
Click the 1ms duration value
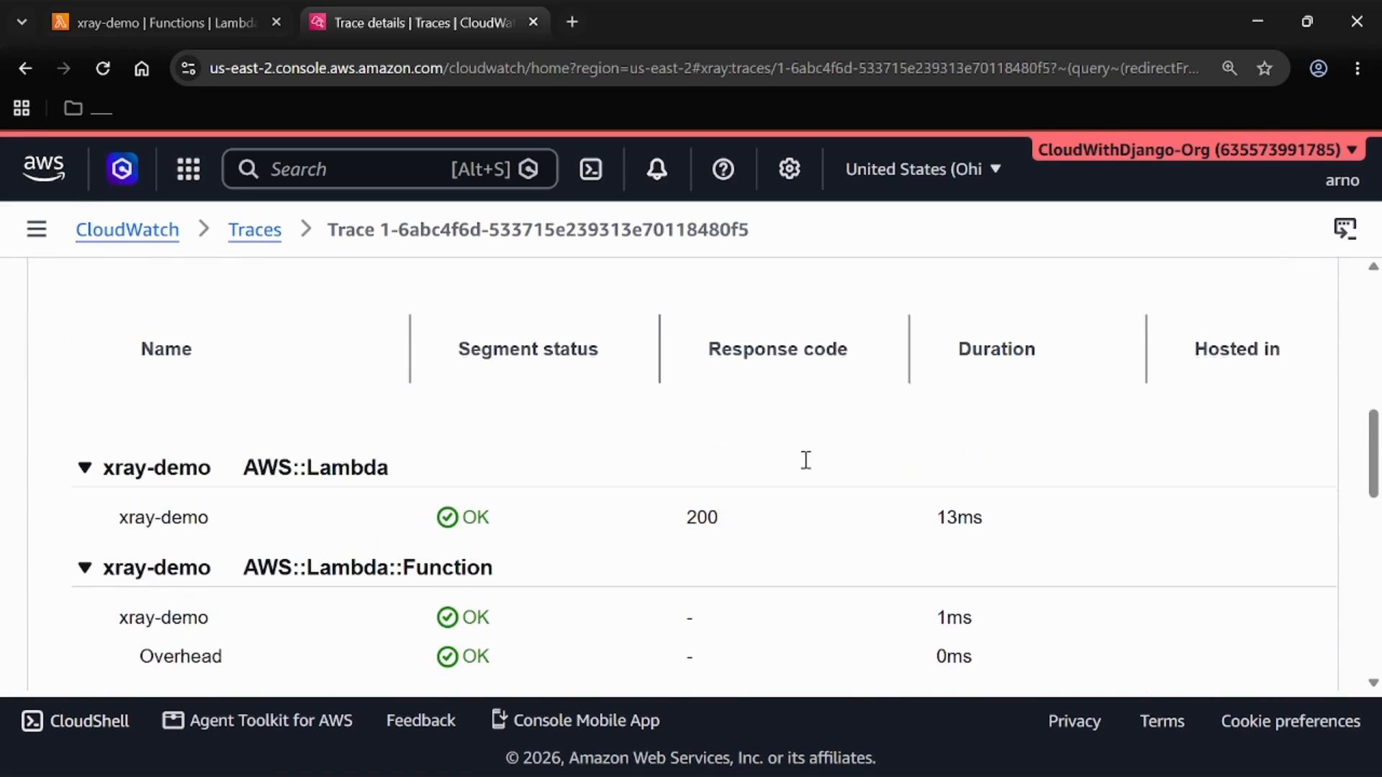coord(954,617)
